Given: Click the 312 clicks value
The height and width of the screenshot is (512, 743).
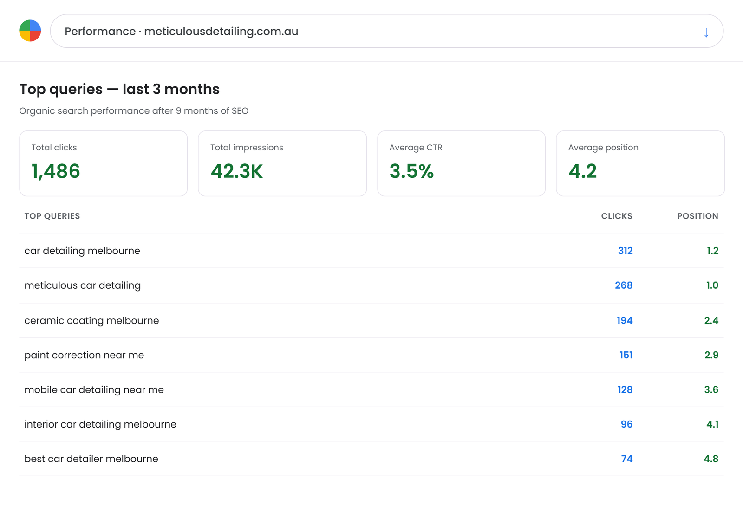Looking at the screenshot, I should point(625,251).
